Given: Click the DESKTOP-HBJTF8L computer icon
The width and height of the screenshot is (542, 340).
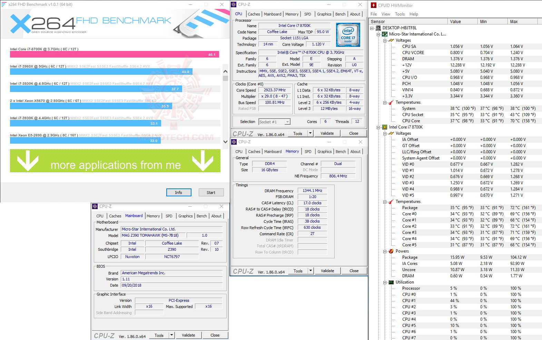Looking at the screenshot, I should pos(378,28).
